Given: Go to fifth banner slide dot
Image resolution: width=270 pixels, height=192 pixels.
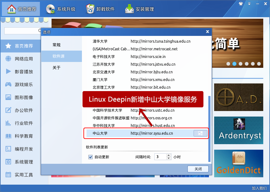Looking at the screenshot, I should 253,64.
